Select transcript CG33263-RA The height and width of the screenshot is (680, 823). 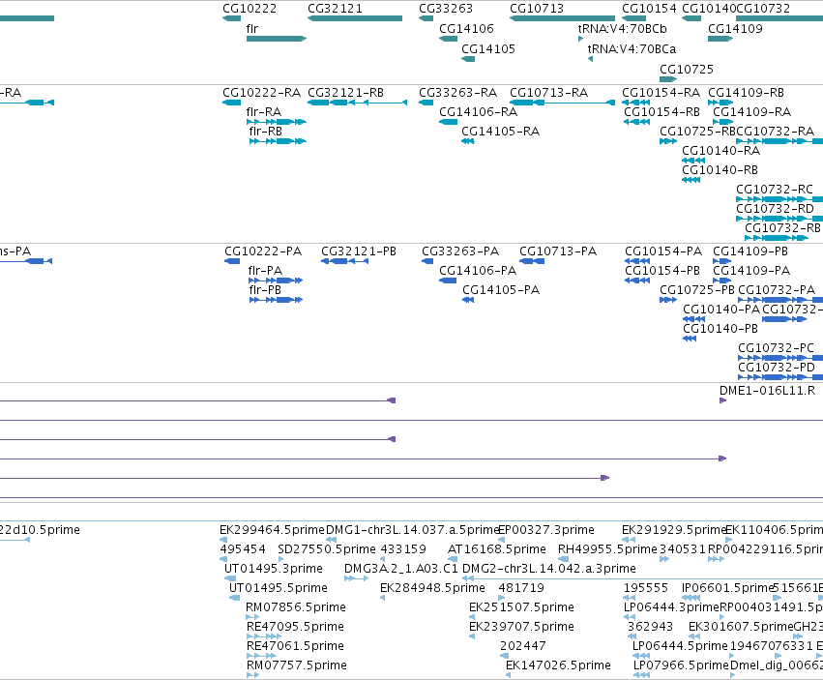(x=426, y=103)
